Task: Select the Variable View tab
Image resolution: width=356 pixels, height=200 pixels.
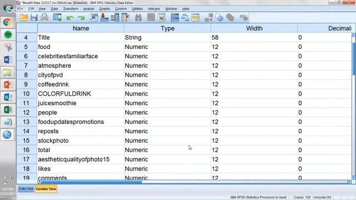Action: pyautogui.click(x=46, y=189)
